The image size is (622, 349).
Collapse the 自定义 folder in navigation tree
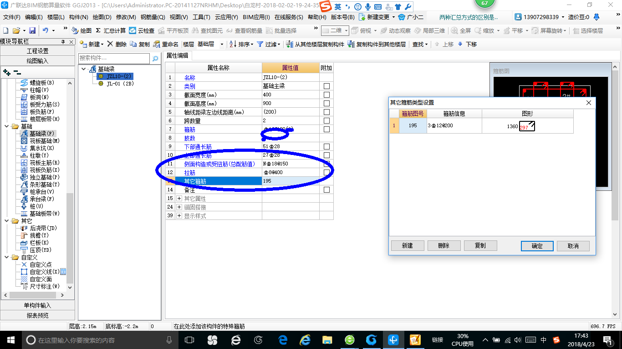coord(6,257)
